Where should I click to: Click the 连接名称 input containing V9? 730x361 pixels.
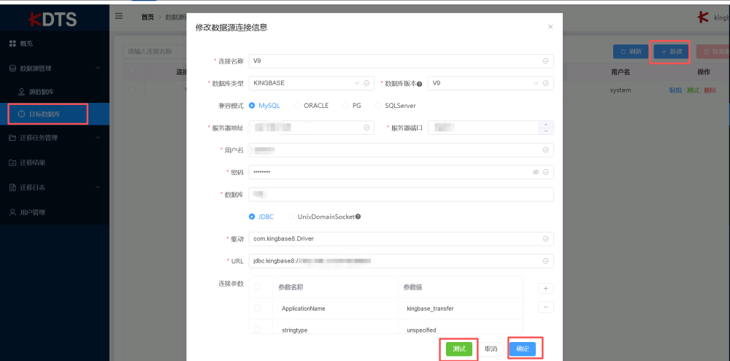tap(401, 61)
